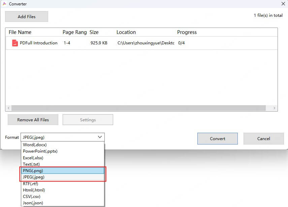Collapse the Format combo box
Screen dimensions: 288x207
coord(99,137)
